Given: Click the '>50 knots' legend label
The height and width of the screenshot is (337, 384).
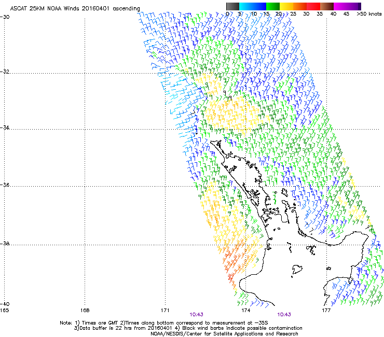Looking at the screenshot, I should tap(369, 14).
